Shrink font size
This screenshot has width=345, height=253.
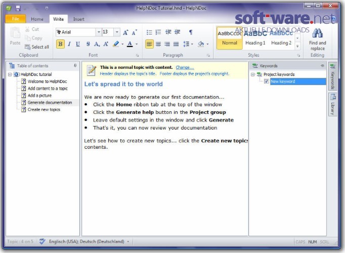[x=134, y=32]
